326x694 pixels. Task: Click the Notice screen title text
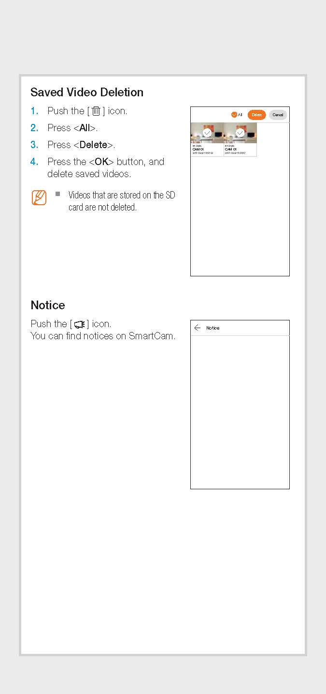click(213, 328)
